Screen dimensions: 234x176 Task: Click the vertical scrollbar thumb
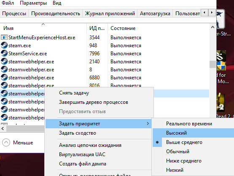click(212, 64)
